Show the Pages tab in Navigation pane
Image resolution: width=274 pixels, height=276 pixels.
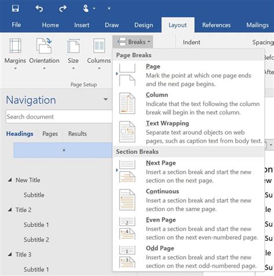click(50, 134)
